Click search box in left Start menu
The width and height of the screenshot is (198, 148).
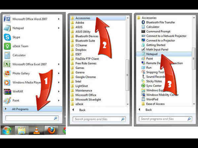tap(32, 118)
